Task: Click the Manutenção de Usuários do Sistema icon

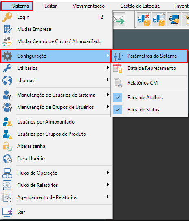Action: tap(7, 95)
